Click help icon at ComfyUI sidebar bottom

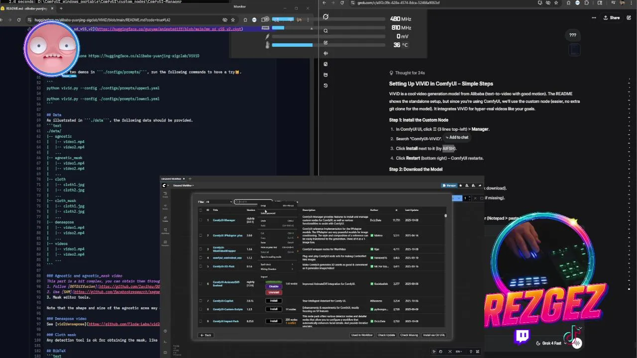click(x=165, y=331)
